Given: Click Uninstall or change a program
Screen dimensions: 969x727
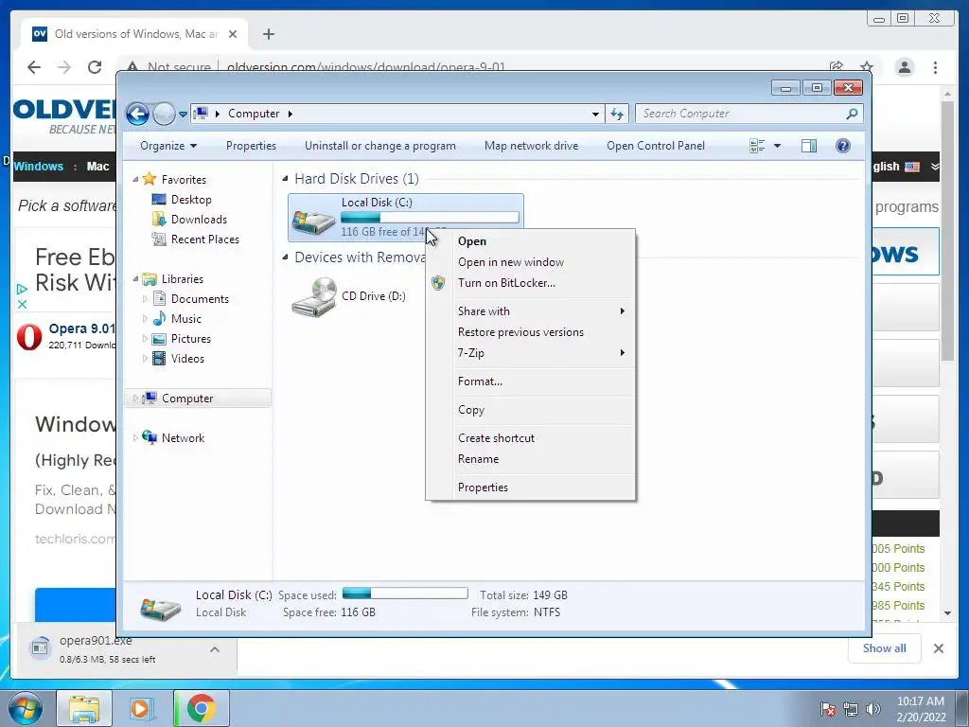Looking at the screenshot, I should 380,146.
